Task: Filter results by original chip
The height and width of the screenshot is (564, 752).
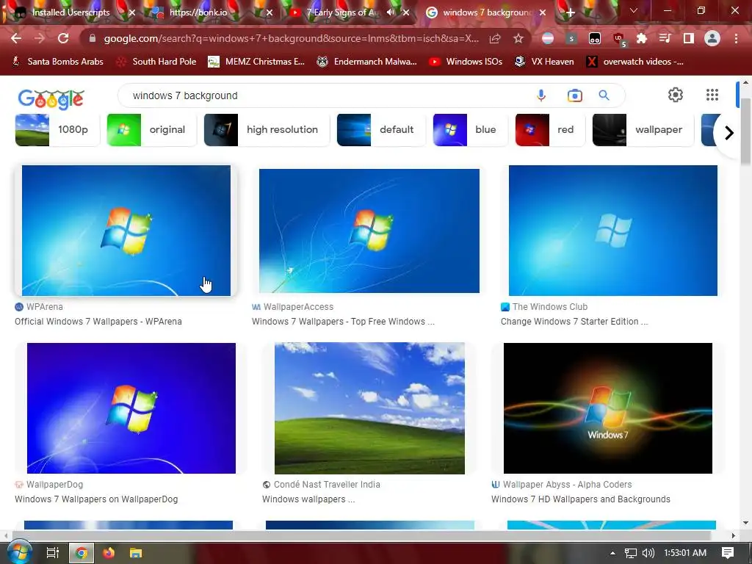Action: pos(151,129)
